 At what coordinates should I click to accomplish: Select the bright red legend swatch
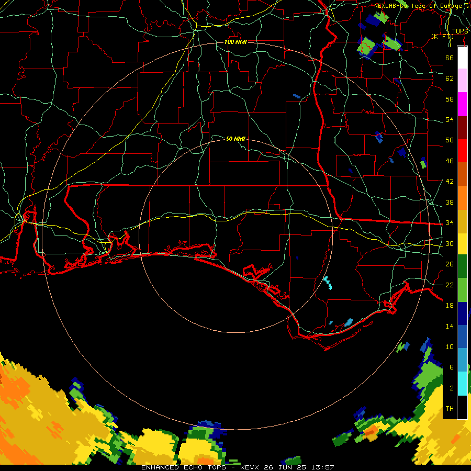click(462, 151)
